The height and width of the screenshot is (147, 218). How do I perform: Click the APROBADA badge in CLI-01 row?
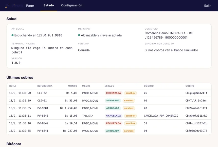pyautogui.click(x=113, y=101)
